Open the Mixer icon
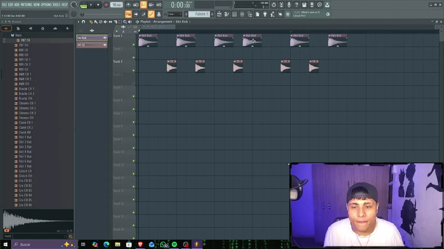Image resolution: width=444 pixels, height=249 pixels. click(x=242, y=14)
